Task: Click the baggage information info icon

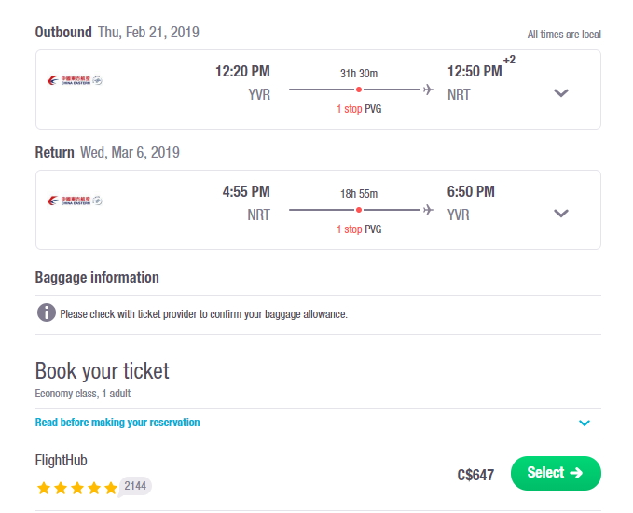Action: [x=47, y=312]
